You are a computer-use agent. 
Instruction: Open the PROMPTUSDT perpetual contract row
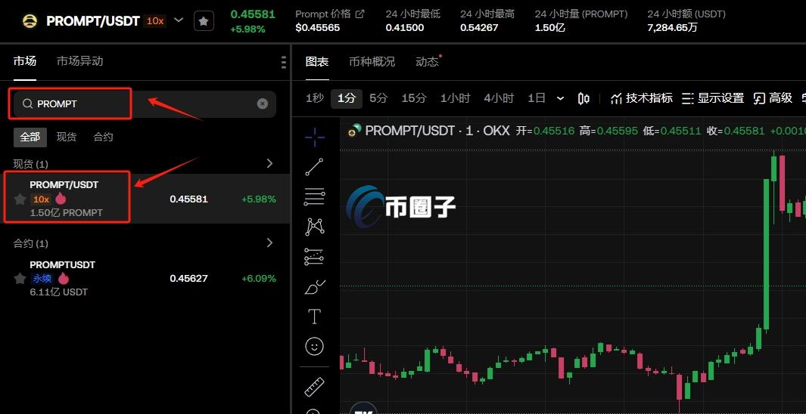pos(145,278)
